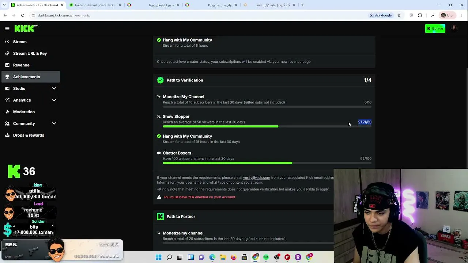Click the Stream URL & Key icon
This screenshot has height=263, width=468.
(7, 53)
